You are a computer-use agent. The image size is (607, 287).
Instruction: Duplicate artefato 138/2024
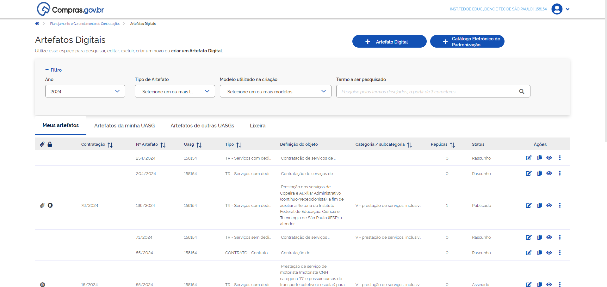[540, 205]
